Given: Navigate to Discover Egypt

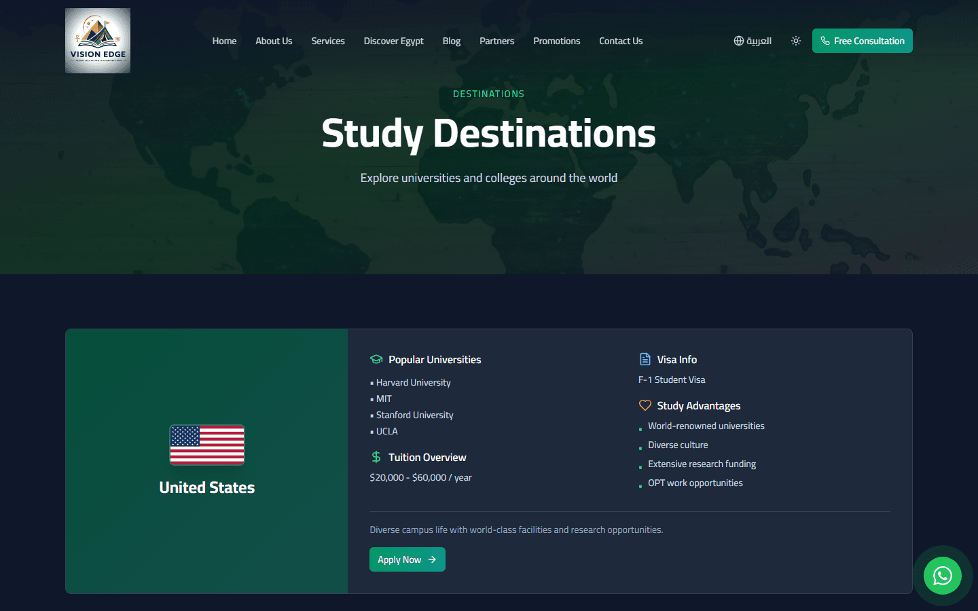Looking at the screenshot, I should tap(393, 41).
